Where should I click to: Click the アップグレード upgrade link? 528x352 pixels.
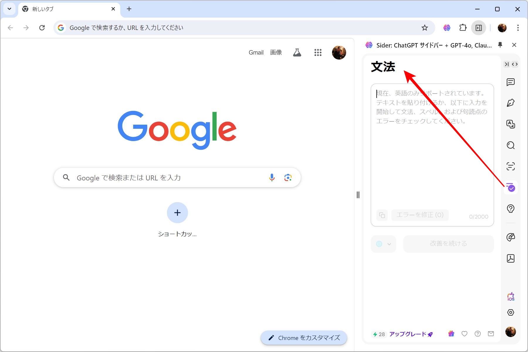pyautogui.click(x=411, y=334)
